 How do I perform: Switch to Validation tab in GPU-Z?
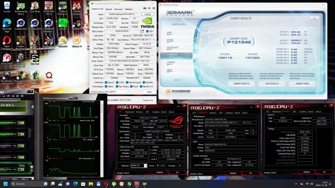point(129,9)
